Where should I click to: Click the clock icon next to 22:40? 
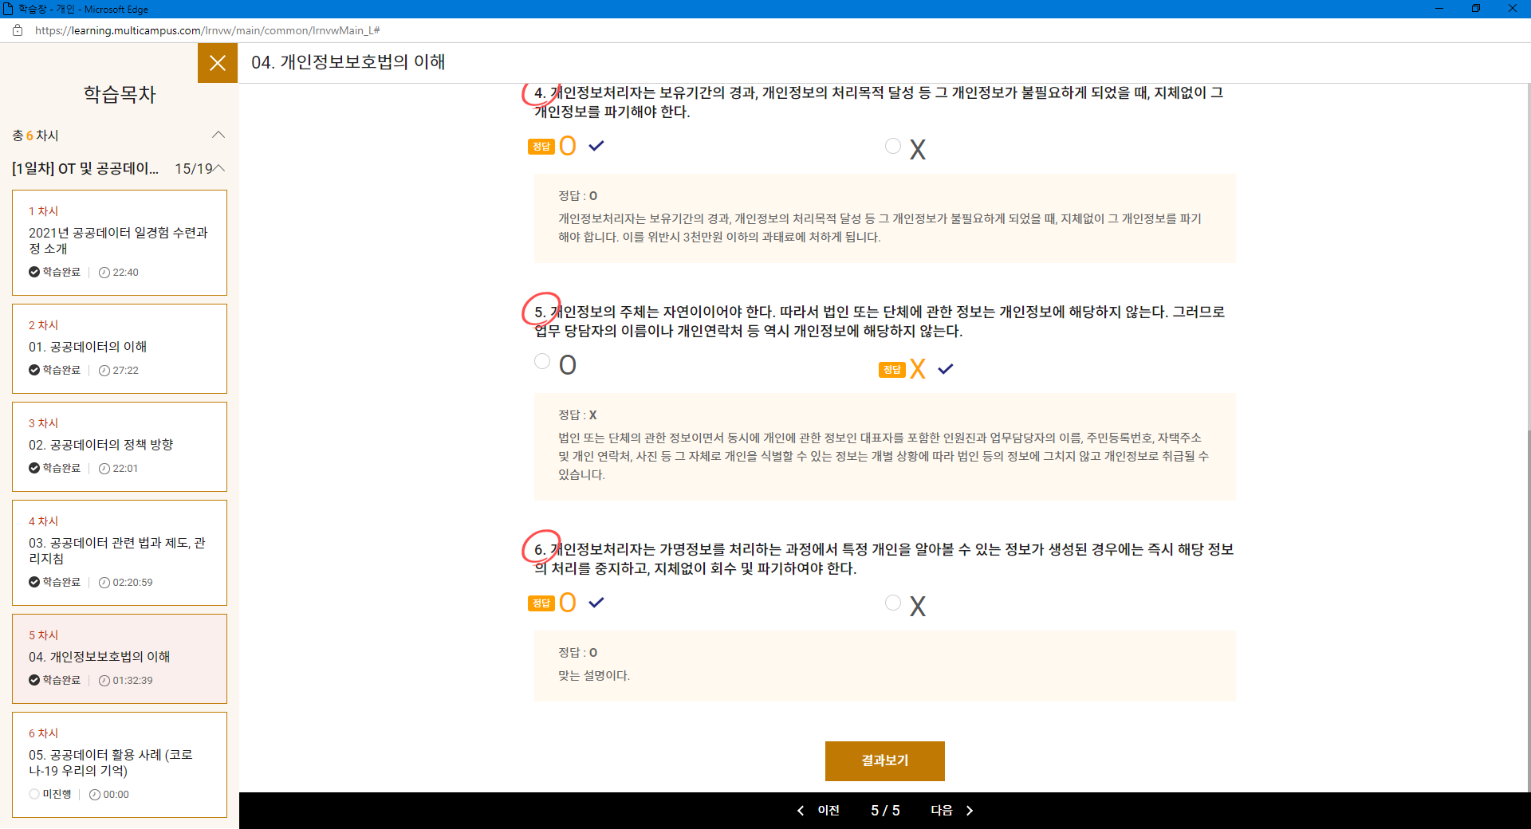coord(104,273)
